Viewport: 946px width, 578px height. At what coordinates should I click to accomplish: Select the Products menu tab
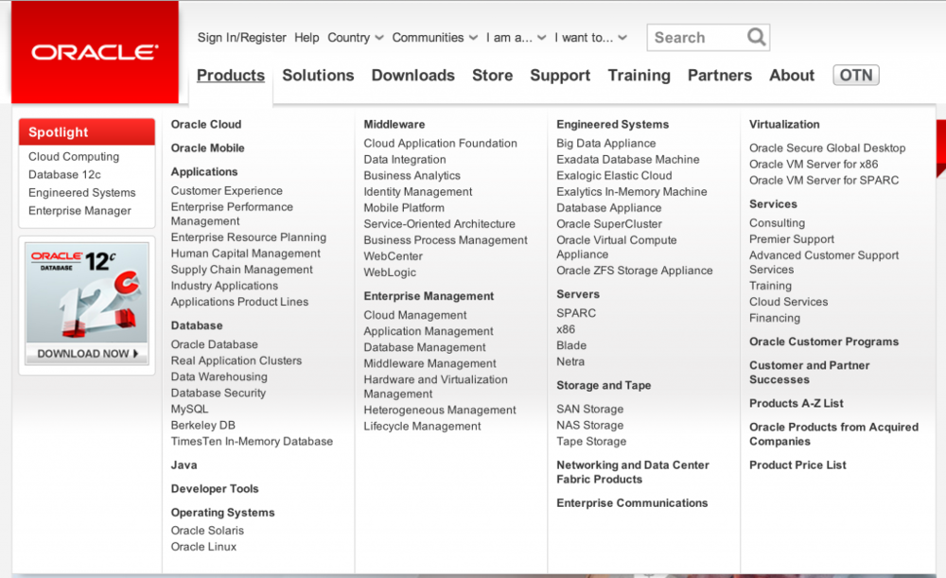(231, 76)
